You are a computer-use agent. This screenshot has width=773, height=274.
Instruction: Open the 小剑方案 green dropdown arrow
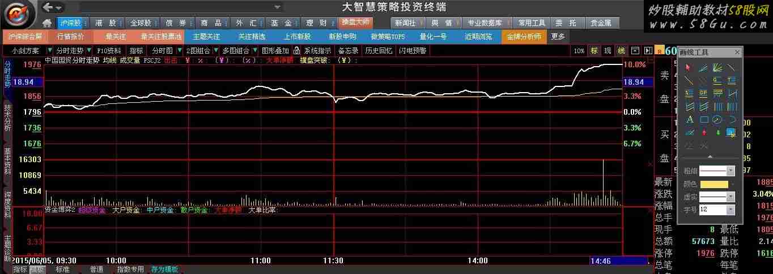[49, 50]
